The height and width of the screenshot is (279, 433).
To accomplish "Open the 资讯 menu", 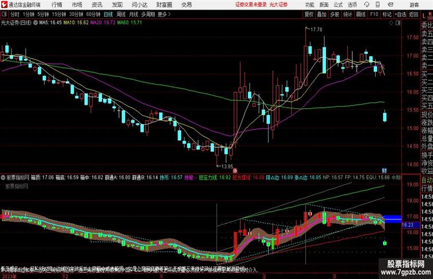I will [97, 5].
